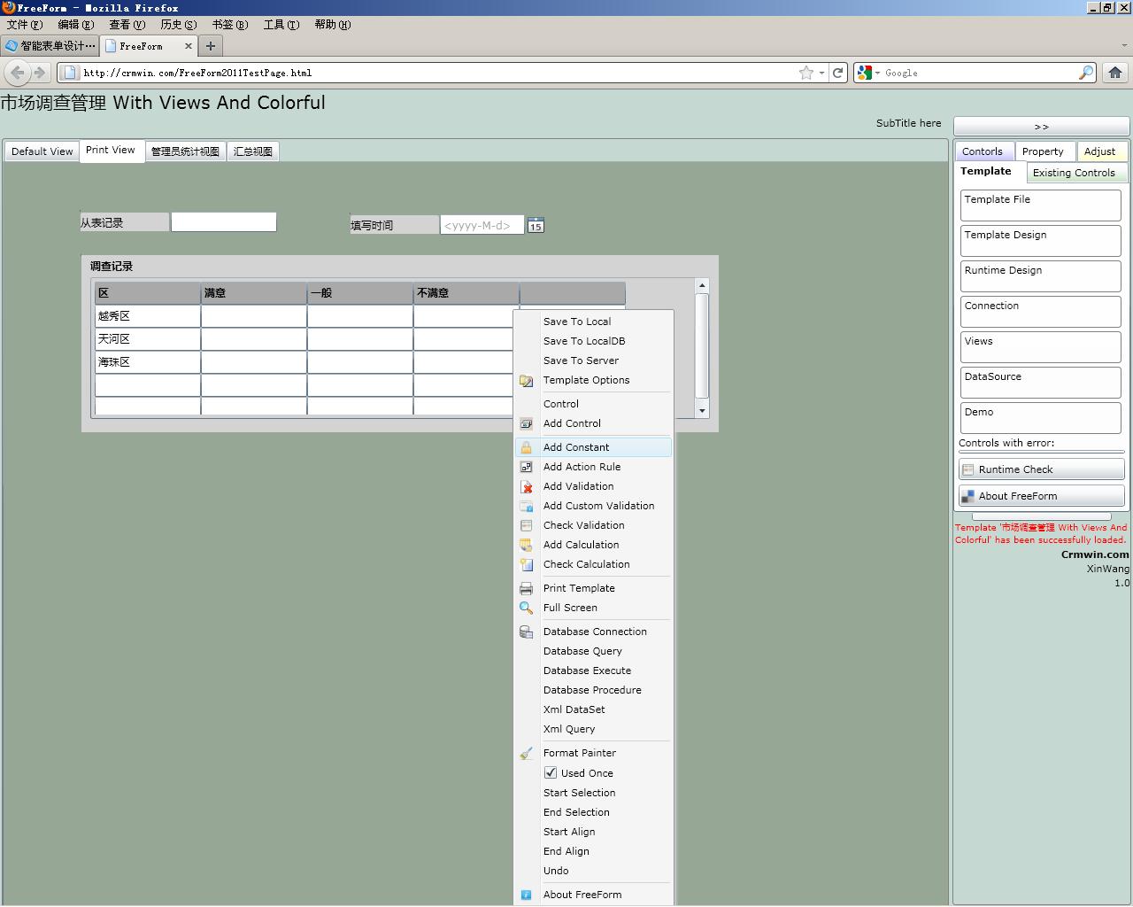Click the Print Template printer icon
Image resolution: width=1133 pixels, height=907 pixels.
pyautogui.click(x=526, y=589)
